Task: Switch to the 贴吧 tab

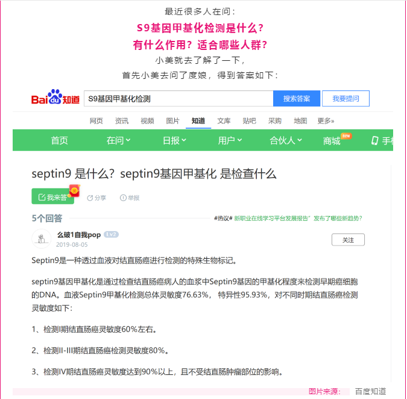Action: pyautogui.click(x=249, y=121)
